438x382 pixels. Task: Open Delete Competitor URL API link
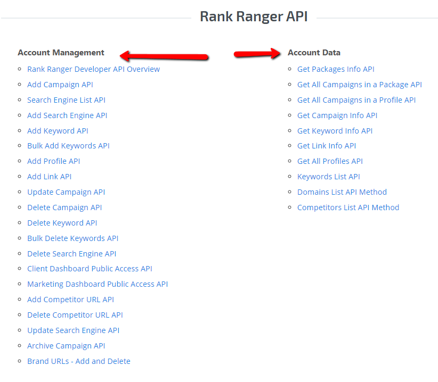[x=75, y=315]
